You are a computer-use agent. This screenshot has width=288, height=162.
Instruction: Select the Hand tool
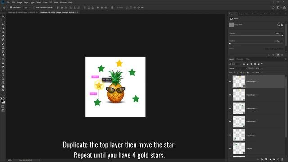coord(3,86)
